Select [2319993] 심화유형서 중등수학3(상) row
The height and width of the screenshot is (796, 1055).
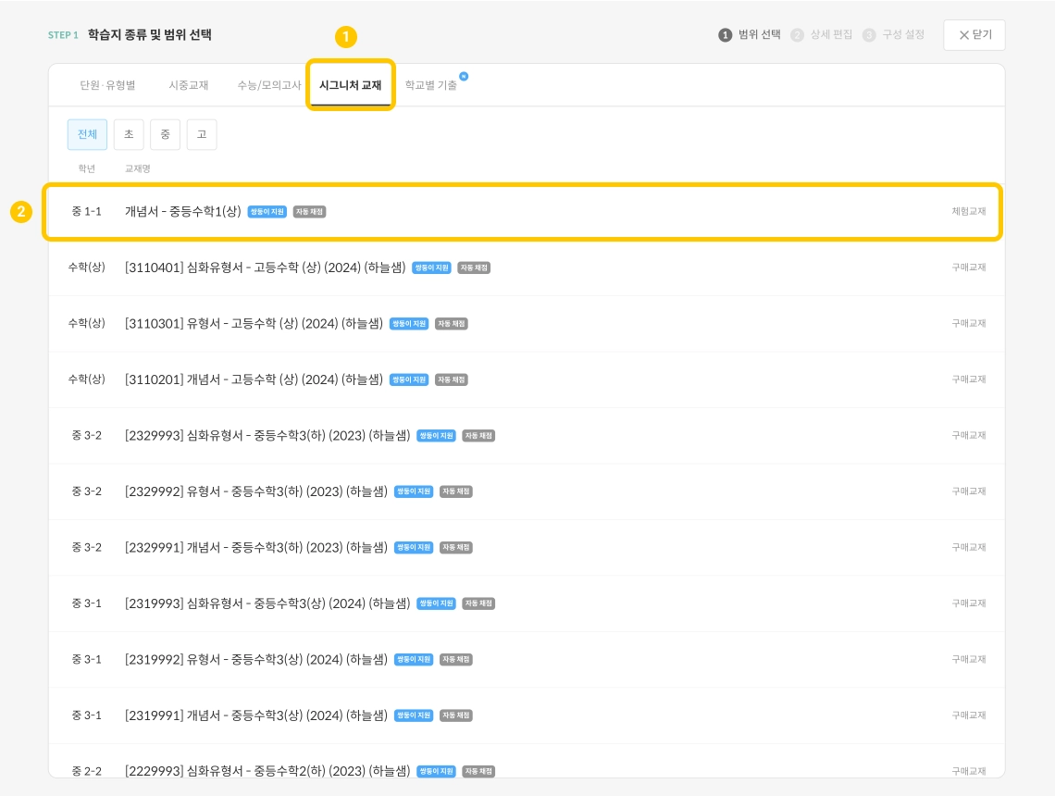click(x=527, y=603)
